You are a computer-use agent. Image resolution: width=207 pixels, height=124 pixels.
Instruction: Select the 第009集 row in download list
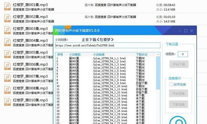click(x=106, y=83)
